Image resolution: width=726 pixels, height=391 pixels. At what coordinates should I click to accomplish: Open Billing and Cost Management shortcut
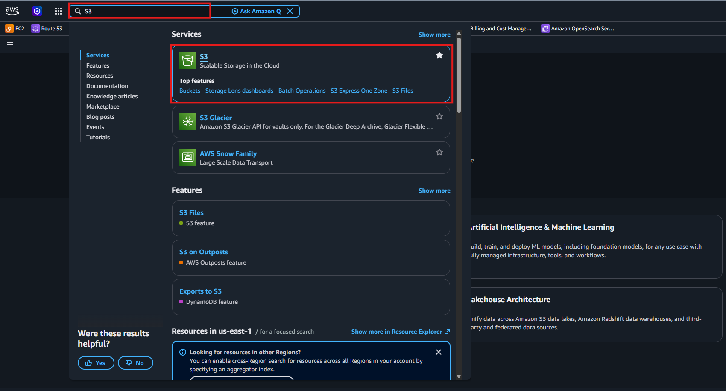501,29
